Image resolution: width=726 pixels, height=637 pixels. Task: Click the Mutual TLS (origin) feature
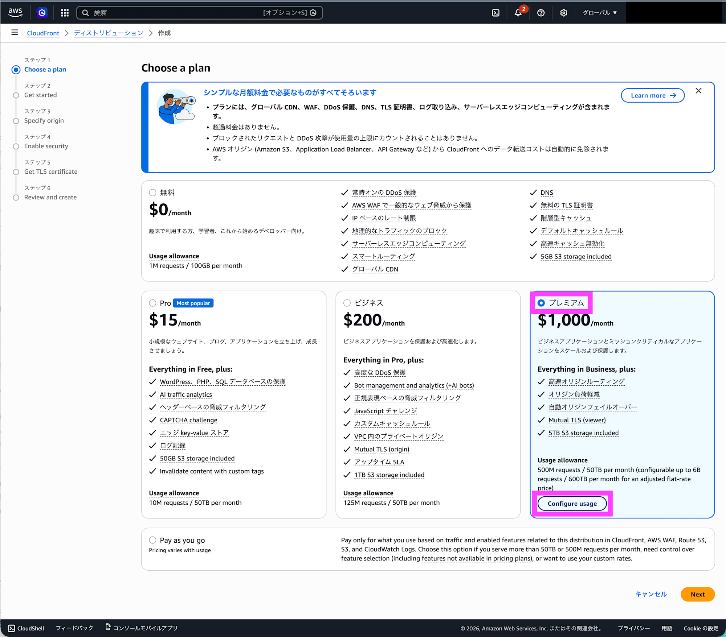pos(382,450)
